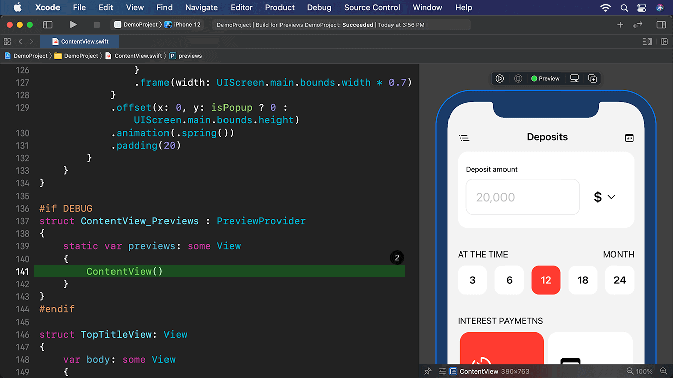Image resolution: width=673 pixels, height=378 pixels.
Task: Click the build status activity bar
Action: pyautogui.click(x=341, y=25)
